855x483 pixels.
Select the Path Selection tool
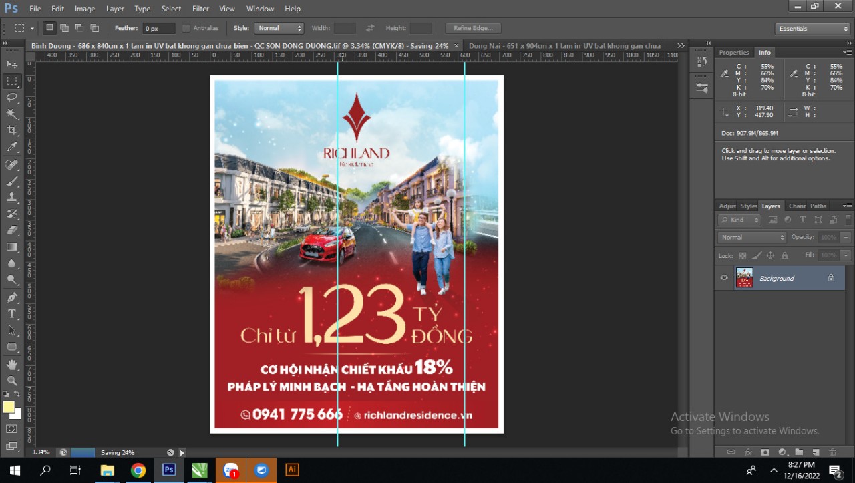click(12, 331)
